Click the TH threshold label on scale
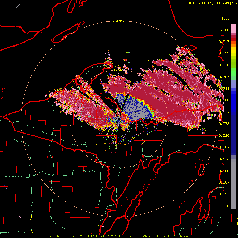 pyautogui.click(x=227, y=206)
